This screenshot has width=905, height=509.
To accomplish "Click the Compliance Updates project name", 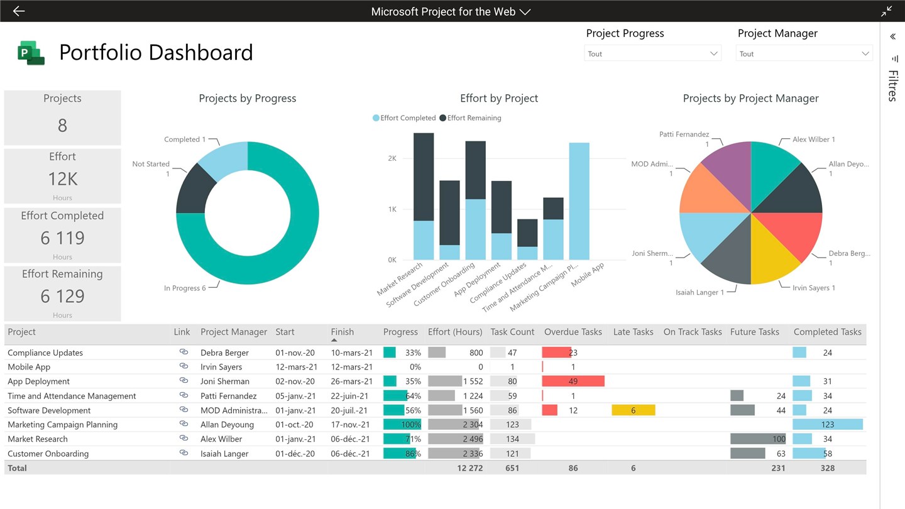I will pos(45,353).
